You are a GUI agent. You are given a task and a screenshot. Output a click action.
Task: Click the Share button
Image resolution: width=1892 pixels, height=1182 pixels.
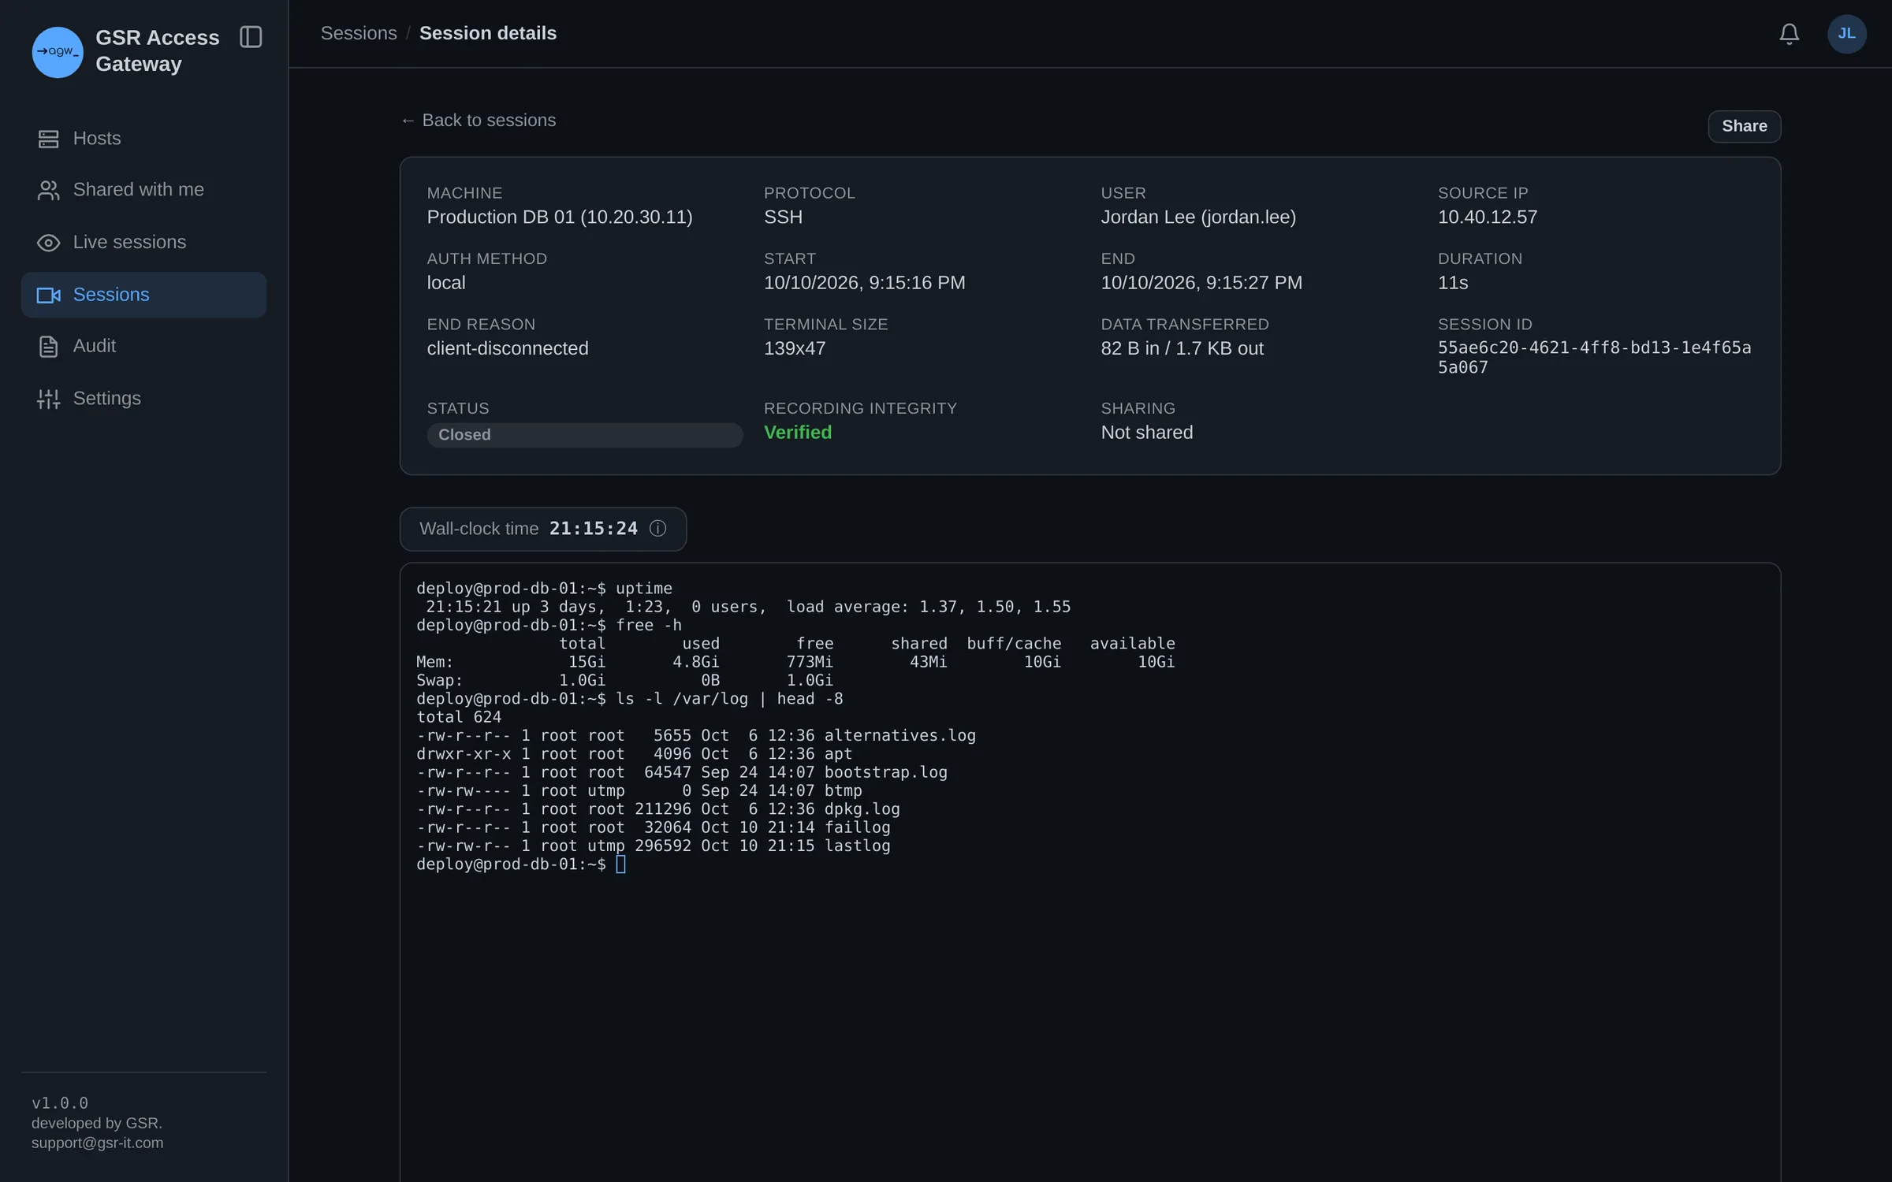[1744, 126]
